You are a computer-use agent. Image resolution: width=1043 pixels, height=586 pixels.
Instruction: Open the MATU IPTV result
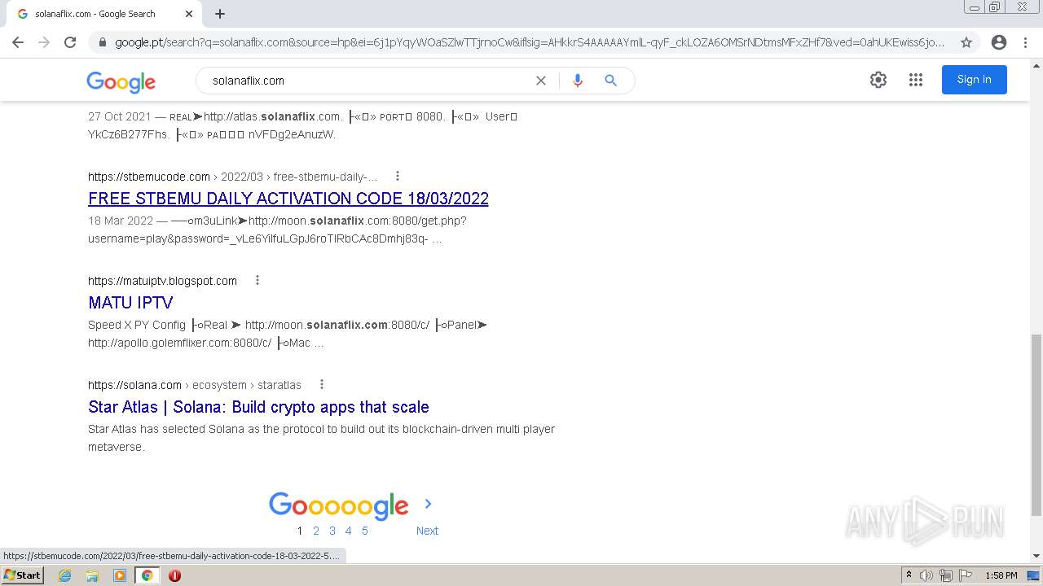coord(130,303)
